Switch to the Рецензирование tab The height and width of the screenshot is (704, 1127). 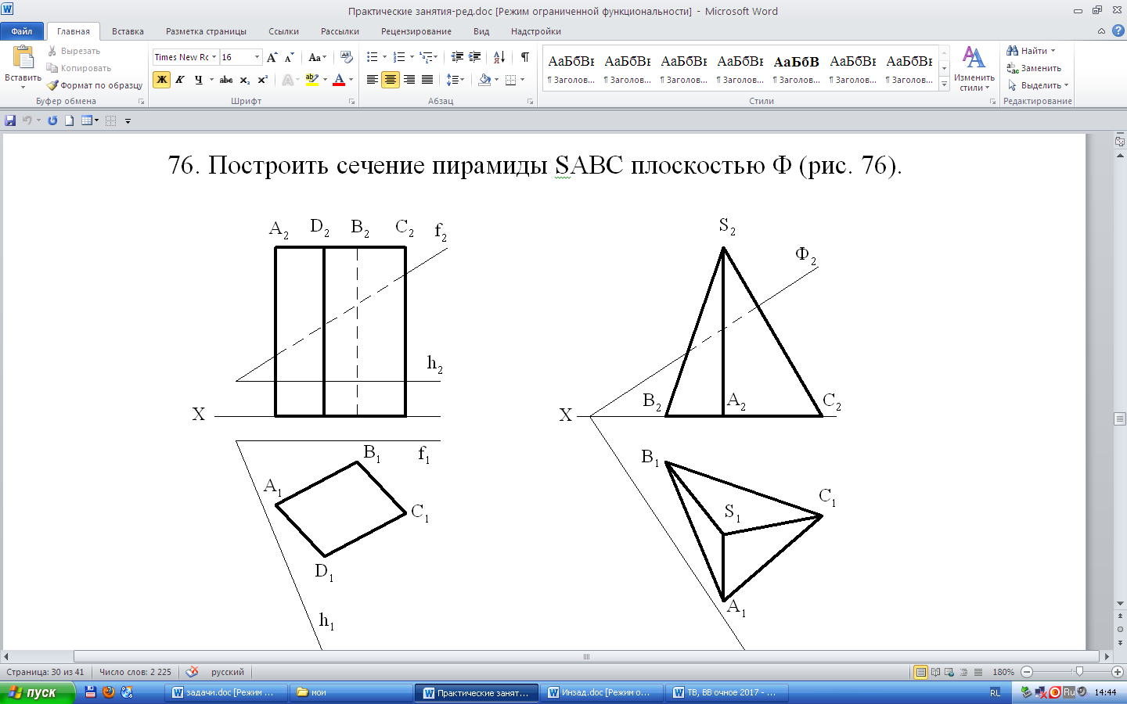tap(416, 31)
